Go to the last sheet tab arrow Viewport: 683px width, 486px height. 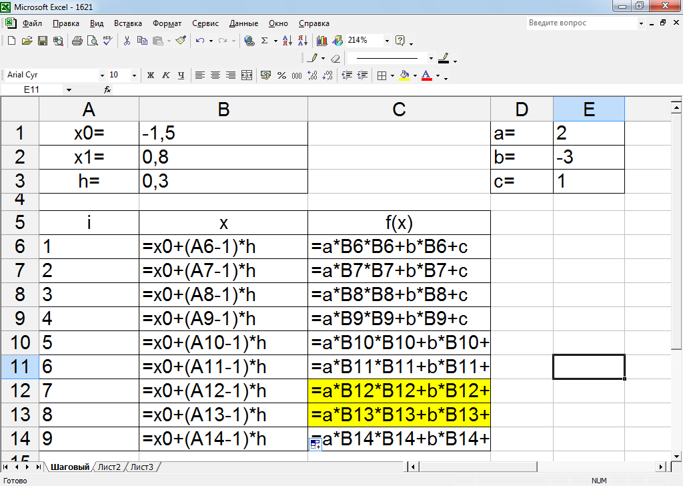(x=38, y=467)
